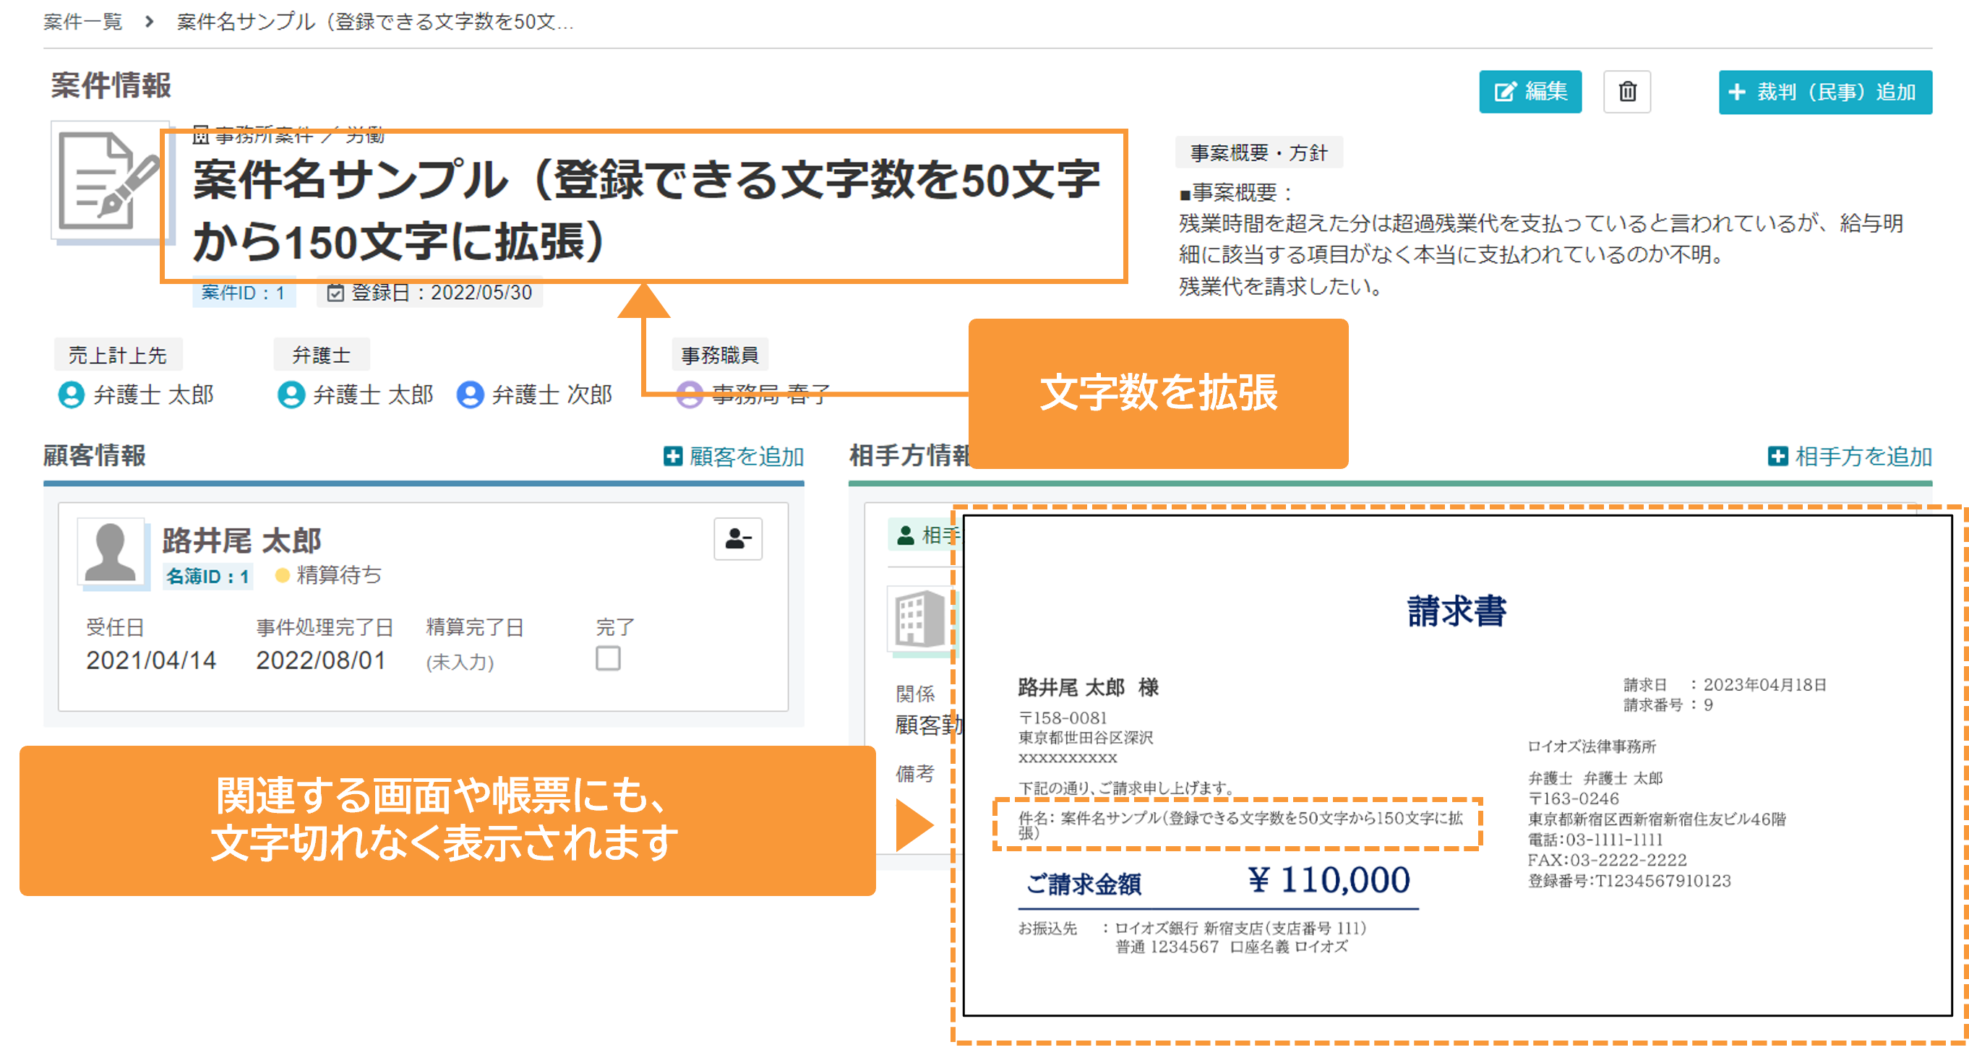Click 路井尾 太郎 customer avatar thumbnail
The width and height of the screenshot is (1969, 1055).
coord(111,553)
